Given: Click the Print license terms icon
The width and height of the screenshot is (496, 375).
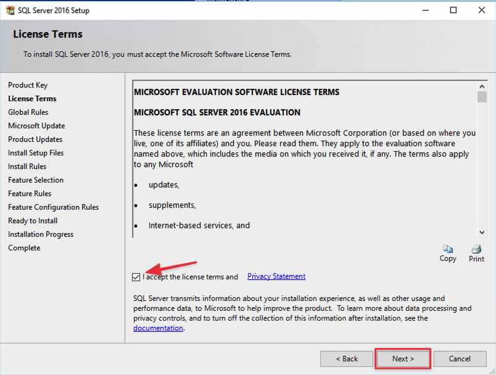Looking at the screenshot, I should (476, 249).
